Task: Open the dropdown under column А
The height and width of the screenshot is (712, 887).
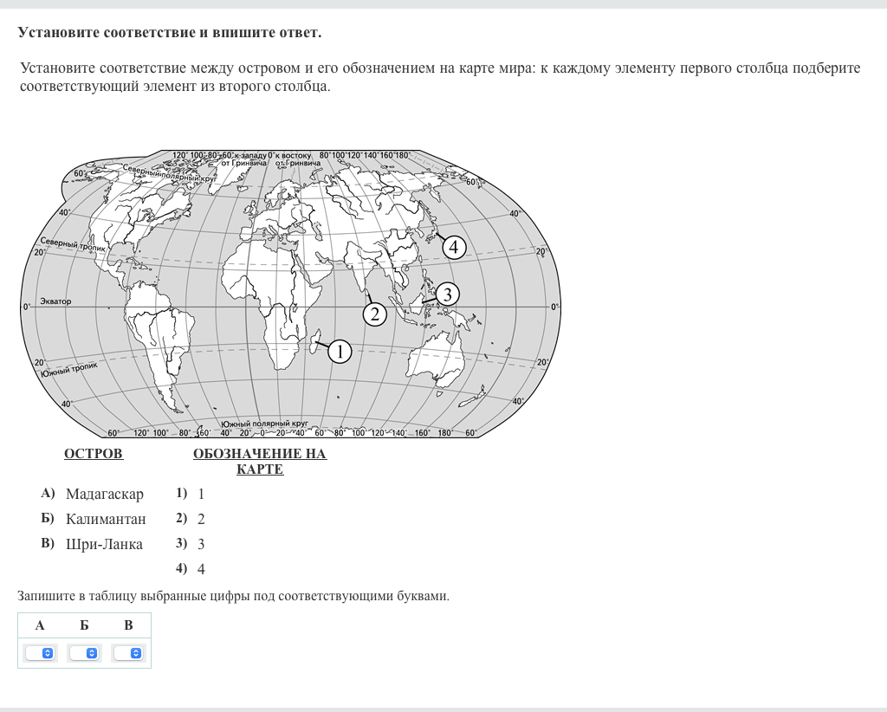Action: coord(40,653)
